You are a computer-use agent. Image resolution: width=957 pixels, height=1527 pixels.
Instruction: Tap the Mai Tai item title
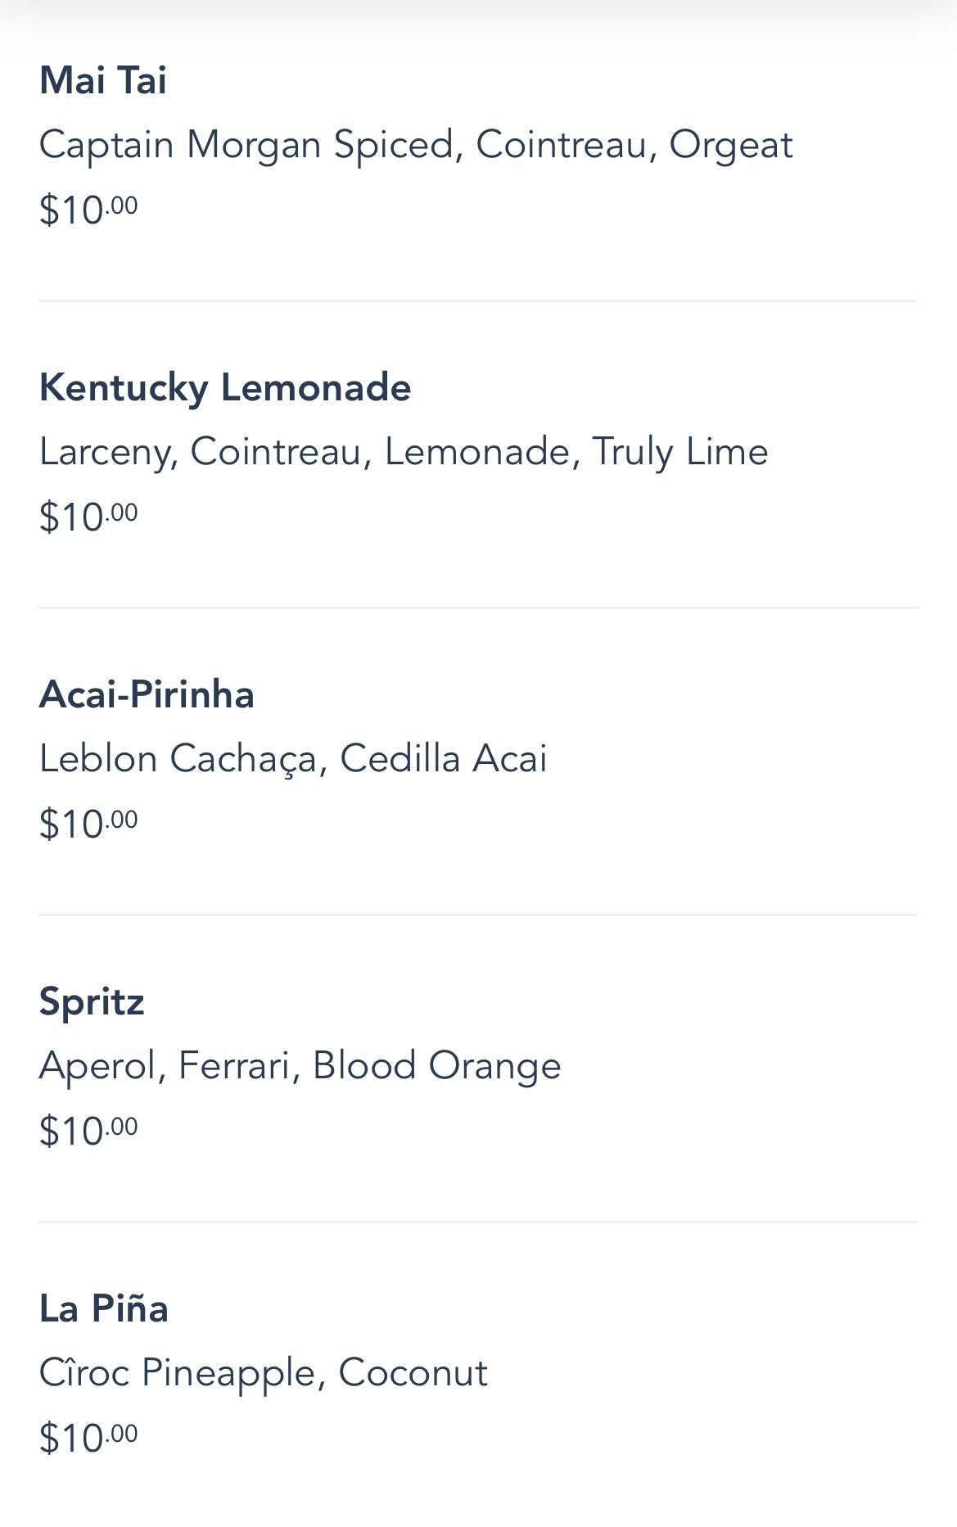(x=103, y=81)
